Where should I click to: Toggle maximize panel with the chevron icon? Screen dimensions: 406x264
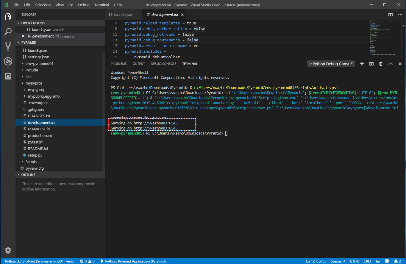pyautogui.click(x=390, y=63)
